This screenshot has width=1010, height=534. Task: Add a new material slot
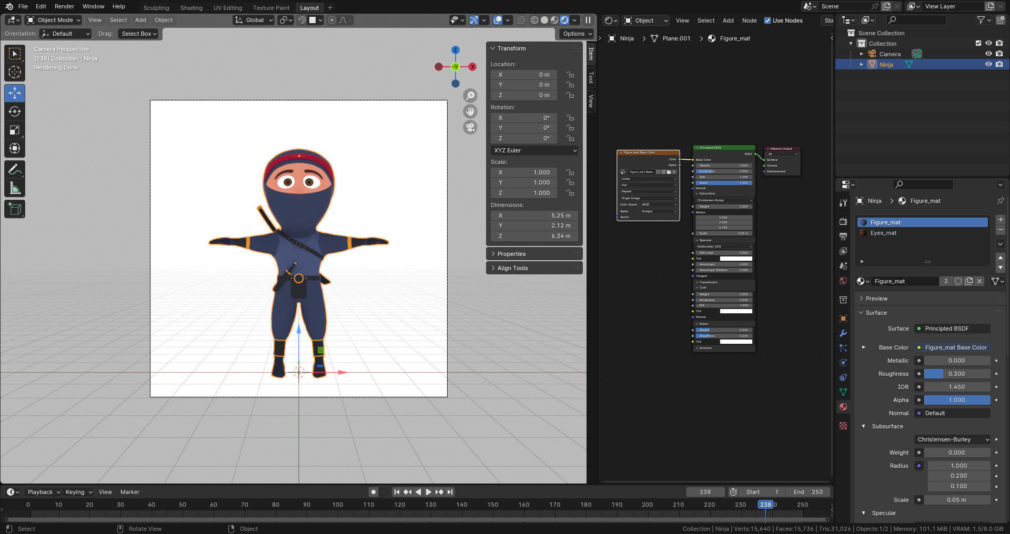pos(1001,220)
